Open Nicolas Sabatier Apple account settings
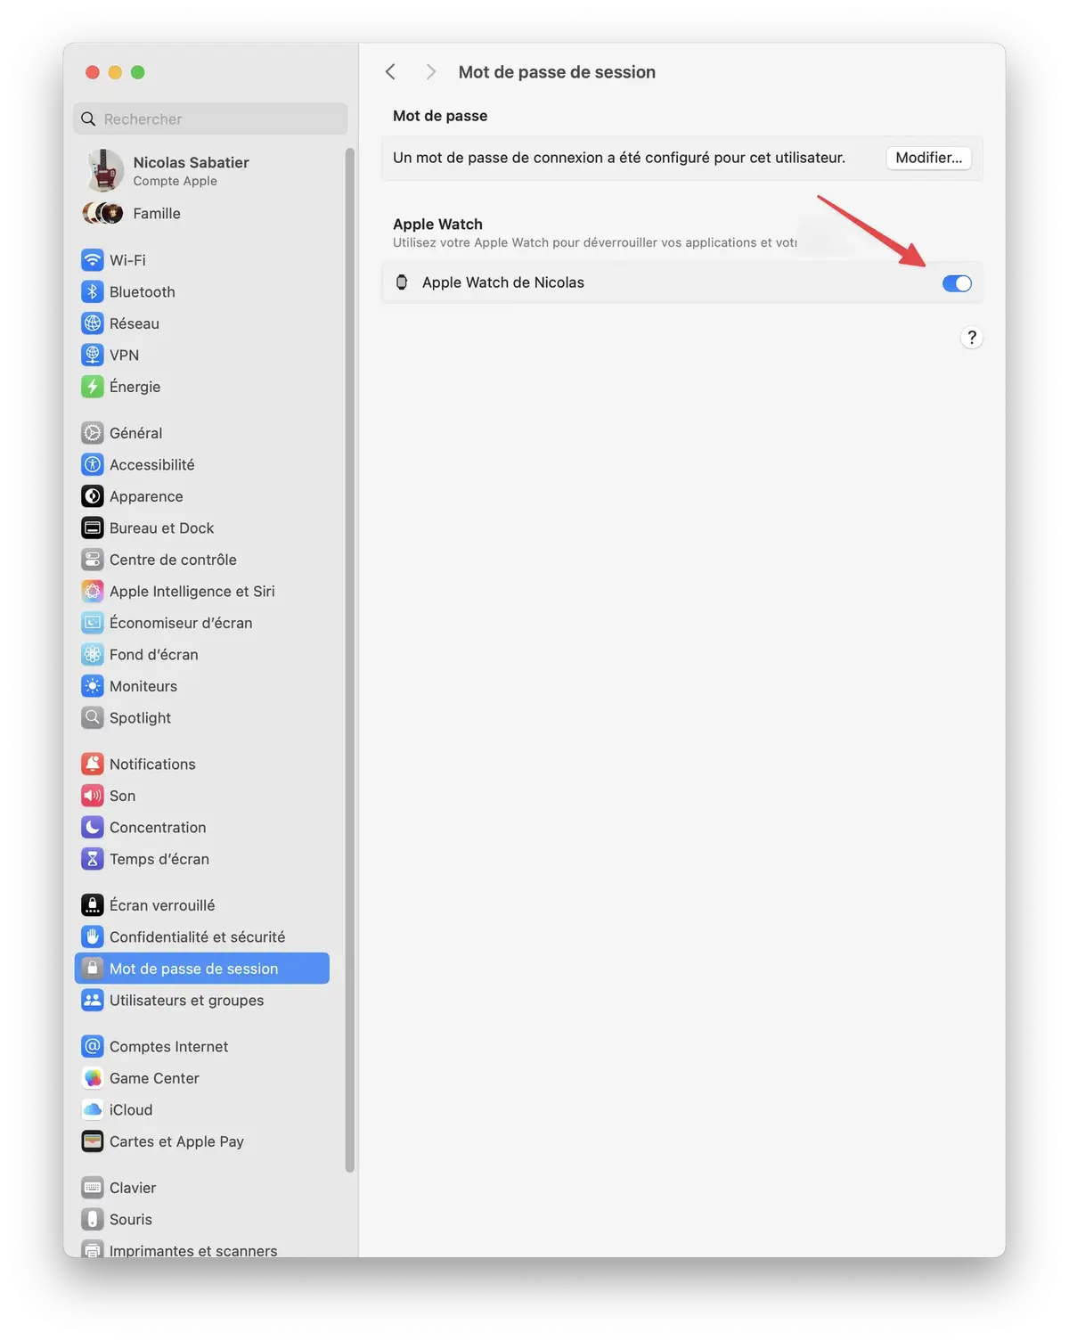The height and width of the screenshot is (1341, 1069). point(191,170)
